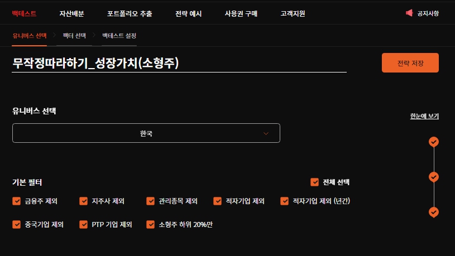Switch to the 팩터 선택 step tab

click(x=74, y=36)
